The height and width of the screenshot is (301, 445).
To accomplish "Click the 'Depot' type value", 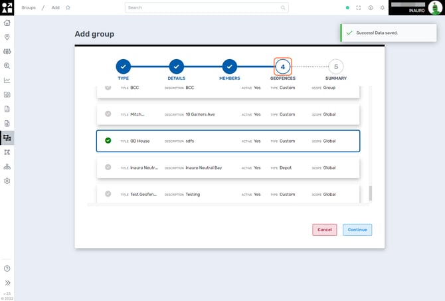I will coord(286,168).
